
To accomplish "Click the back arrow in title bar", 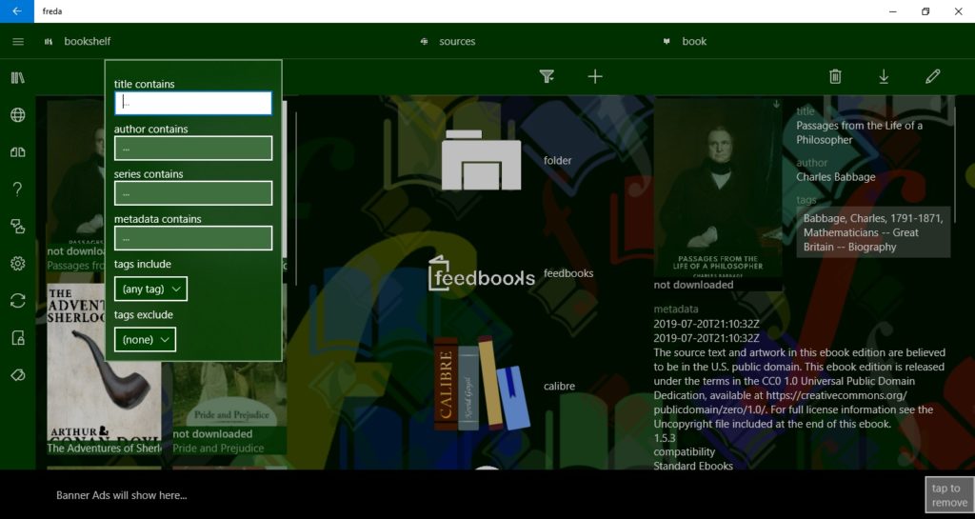I will (17, 11).
